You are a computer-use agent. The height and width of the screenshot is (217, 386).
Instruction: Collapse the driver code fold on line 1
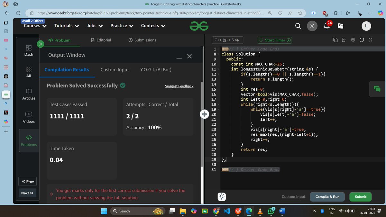[218, 49]
